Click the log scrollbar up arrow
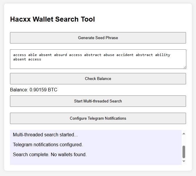Screen dimensions: 196x176 184,134
